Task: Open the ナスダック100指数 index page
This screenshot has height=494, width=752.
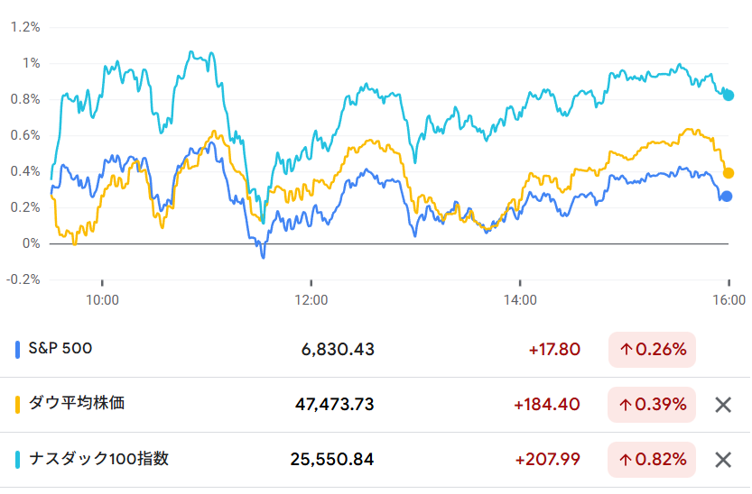Action: click(x=99, y=459)
